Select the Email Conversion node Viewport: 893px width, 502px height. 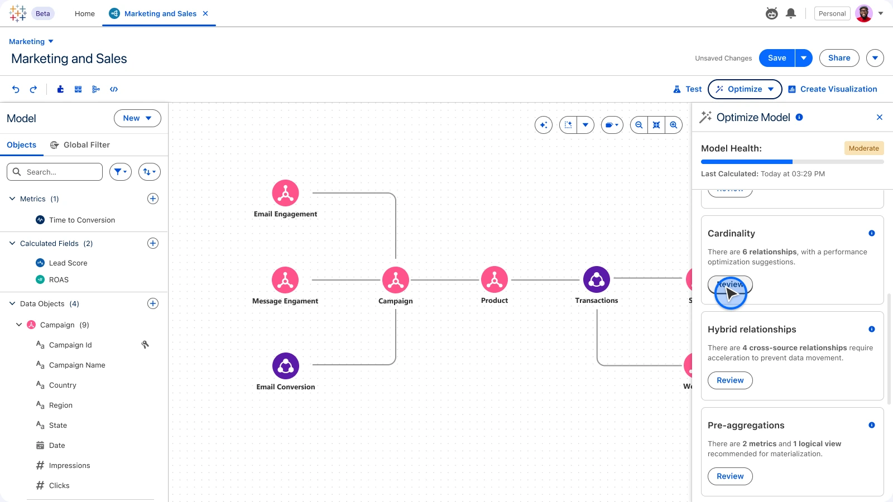coord(286,366)
